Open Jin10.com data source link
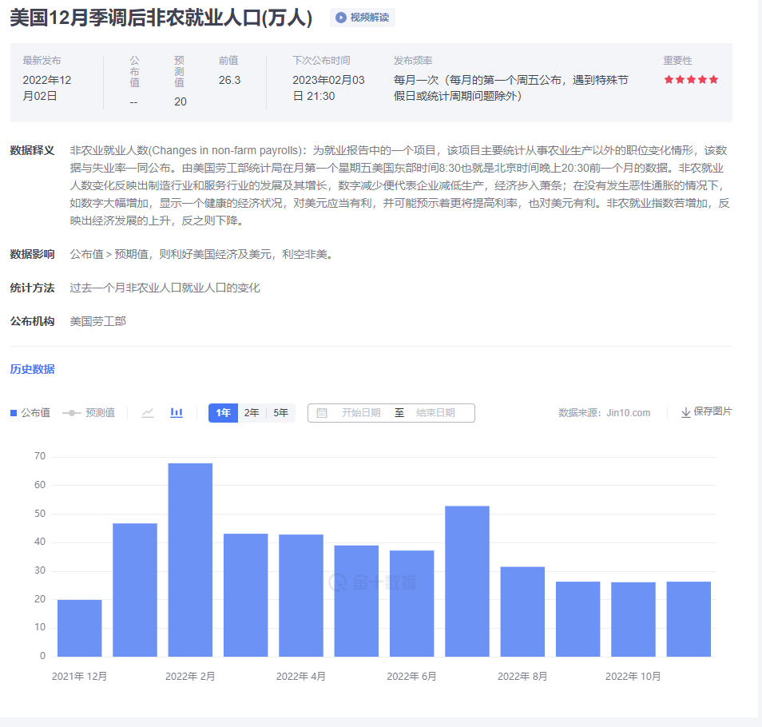Screen dimensions: 762x727 tap(628, 413)
